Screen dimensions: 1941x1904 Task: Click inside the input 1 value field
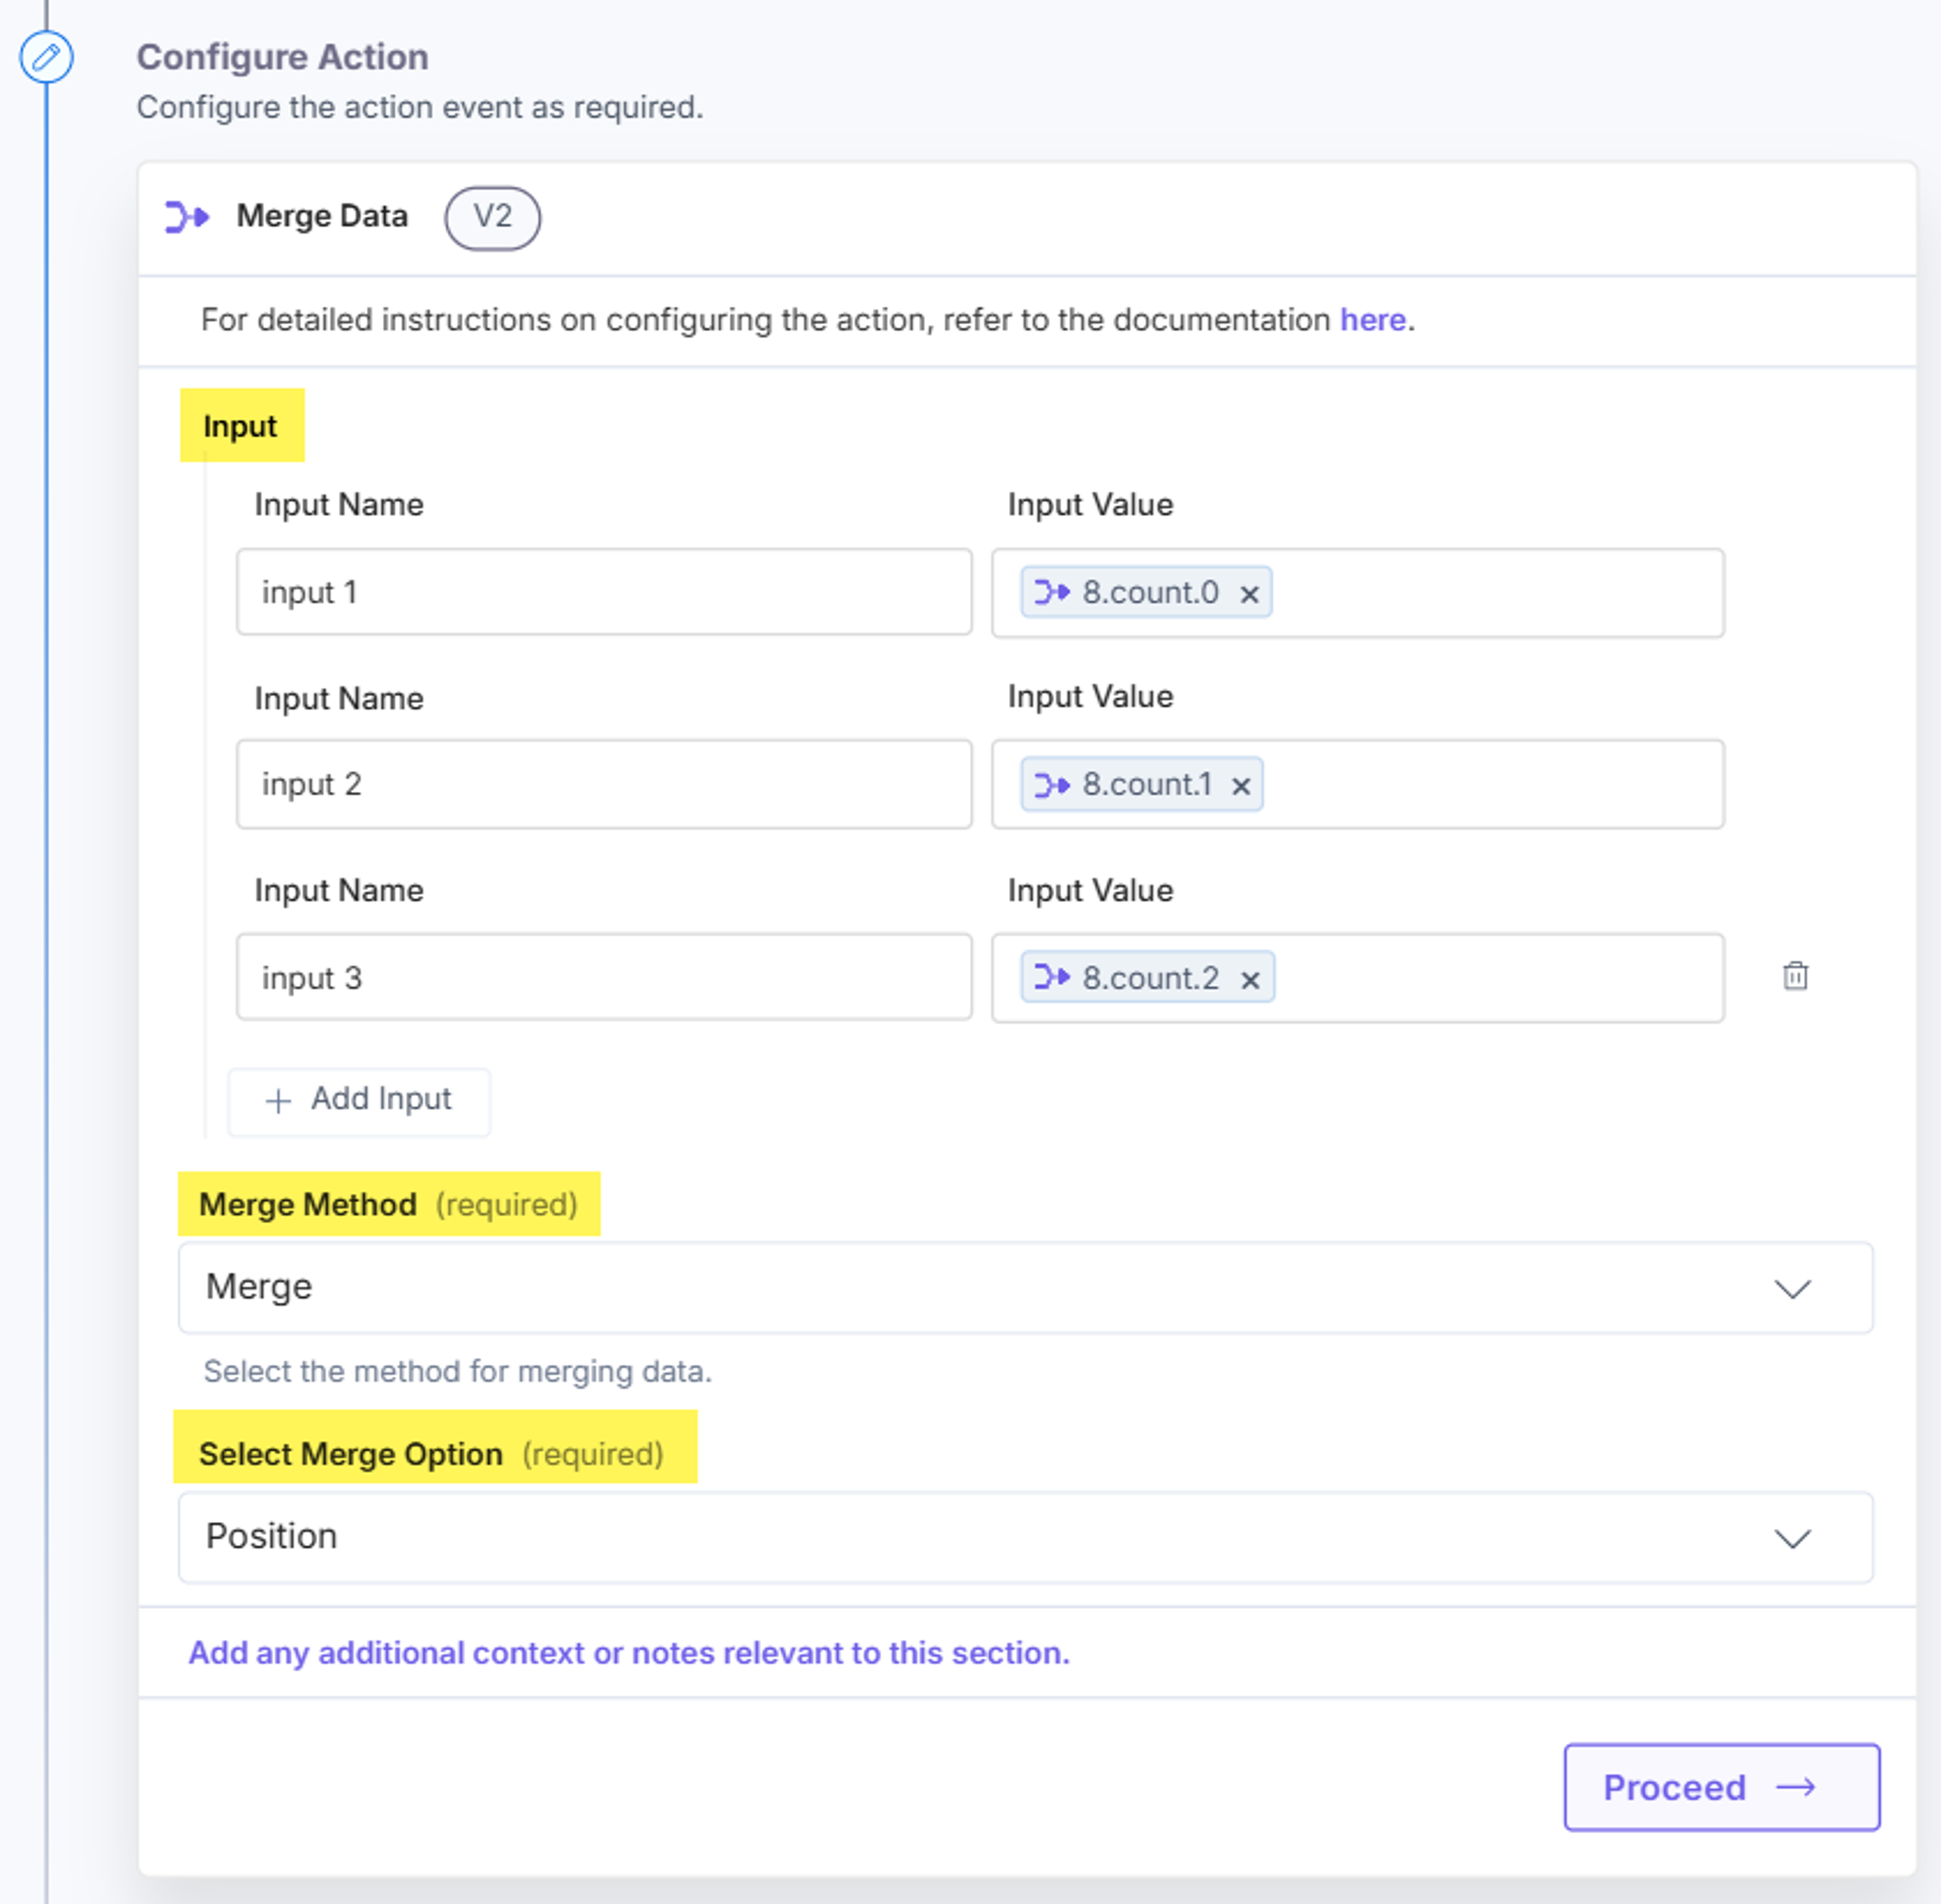click(1358, 593)
